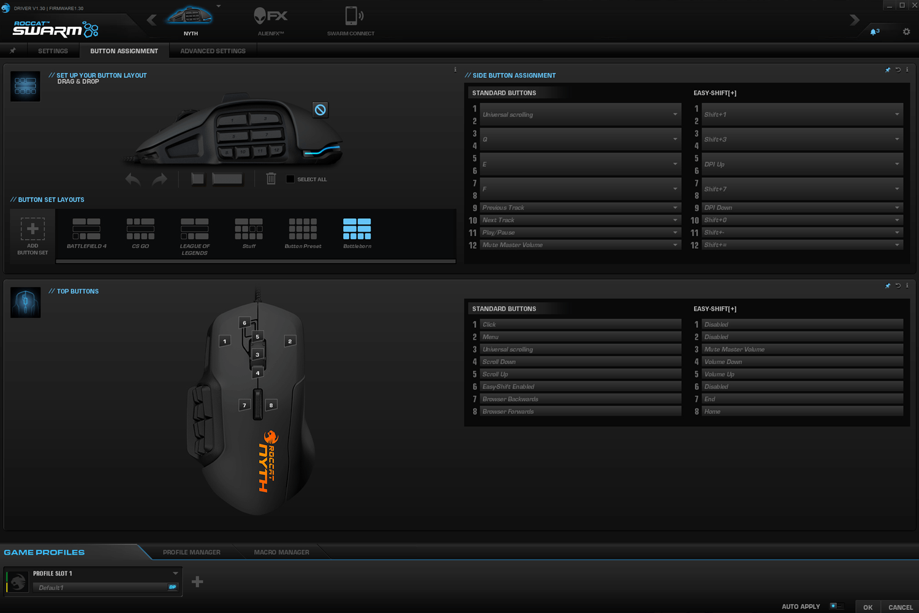Screen dimensions: 919x613
Task: Click the Browser Backwards assignment field
Action: tap(580, 399)
